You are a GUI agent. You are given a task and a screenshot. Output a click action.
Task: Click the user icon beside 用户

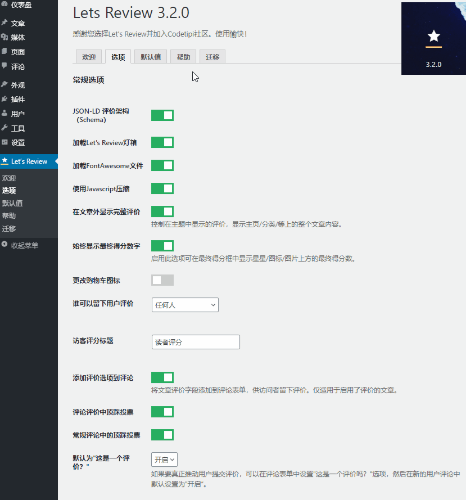point(4,113)
